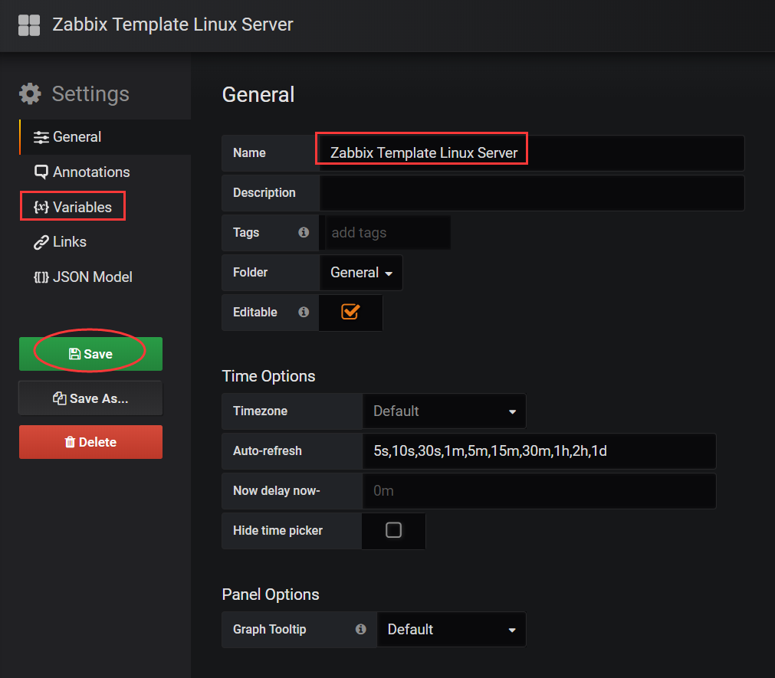
Task: Open the Graph Tooltip dropdown
Action: [452, 630]
